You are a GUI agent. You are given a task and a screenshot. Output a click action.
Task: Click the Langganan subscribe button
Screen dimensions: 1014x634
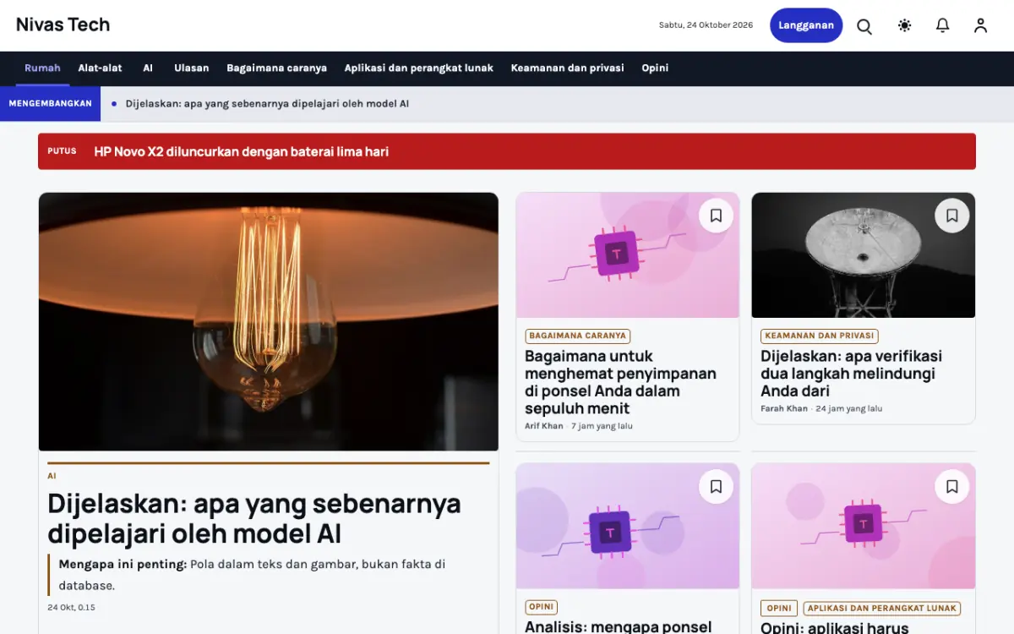pos(806,25)
